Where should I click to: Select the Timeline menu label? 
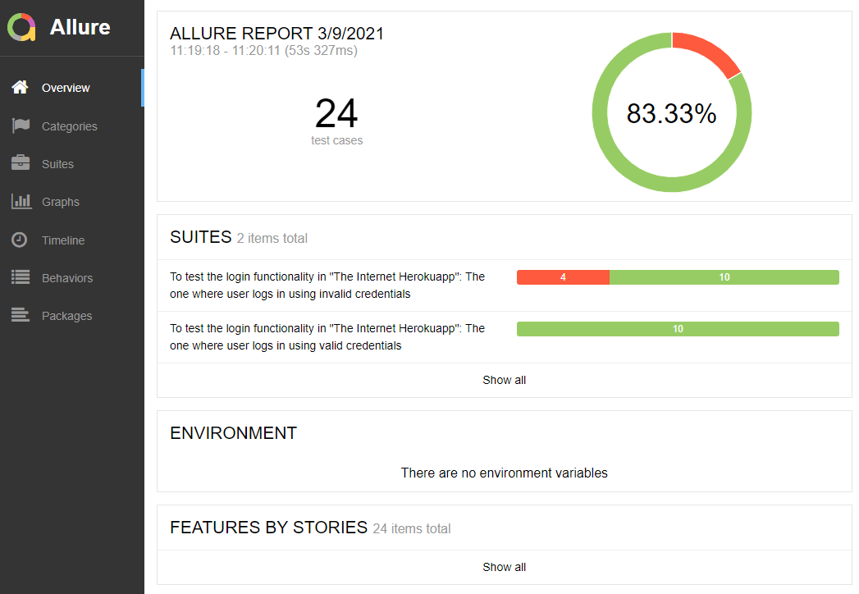click(x=63, y=240)
